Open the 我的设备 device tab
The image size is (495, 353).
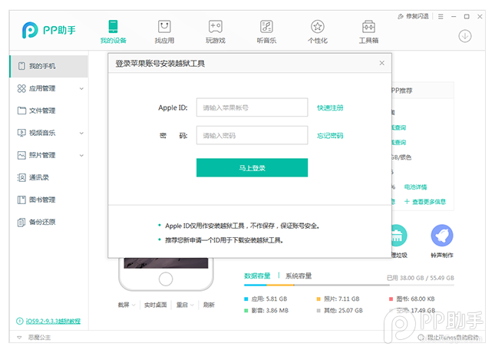(x=113, y=31)
